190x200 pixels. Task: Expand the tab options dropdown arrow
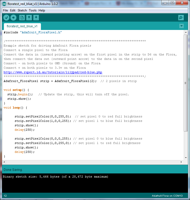[181, 26]
